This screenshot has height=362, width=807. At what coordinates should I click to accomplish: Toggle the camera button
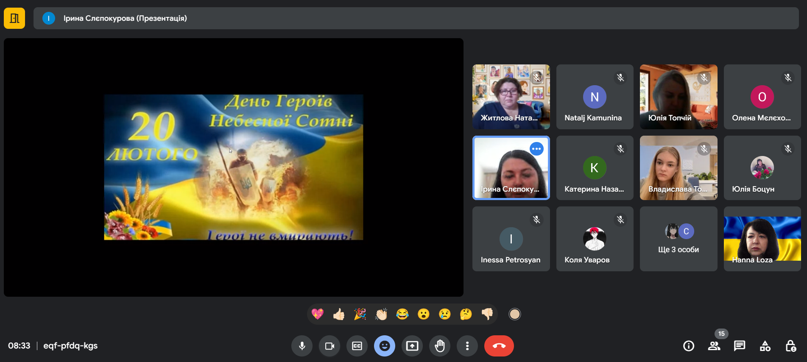tap(330, 346)
